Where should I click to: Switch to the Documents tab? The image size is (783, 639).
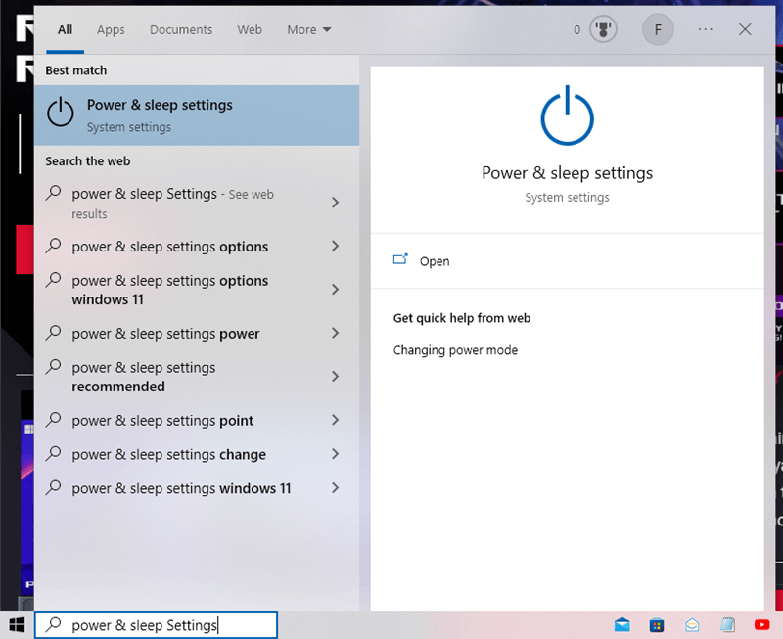[x=181, y=30]
